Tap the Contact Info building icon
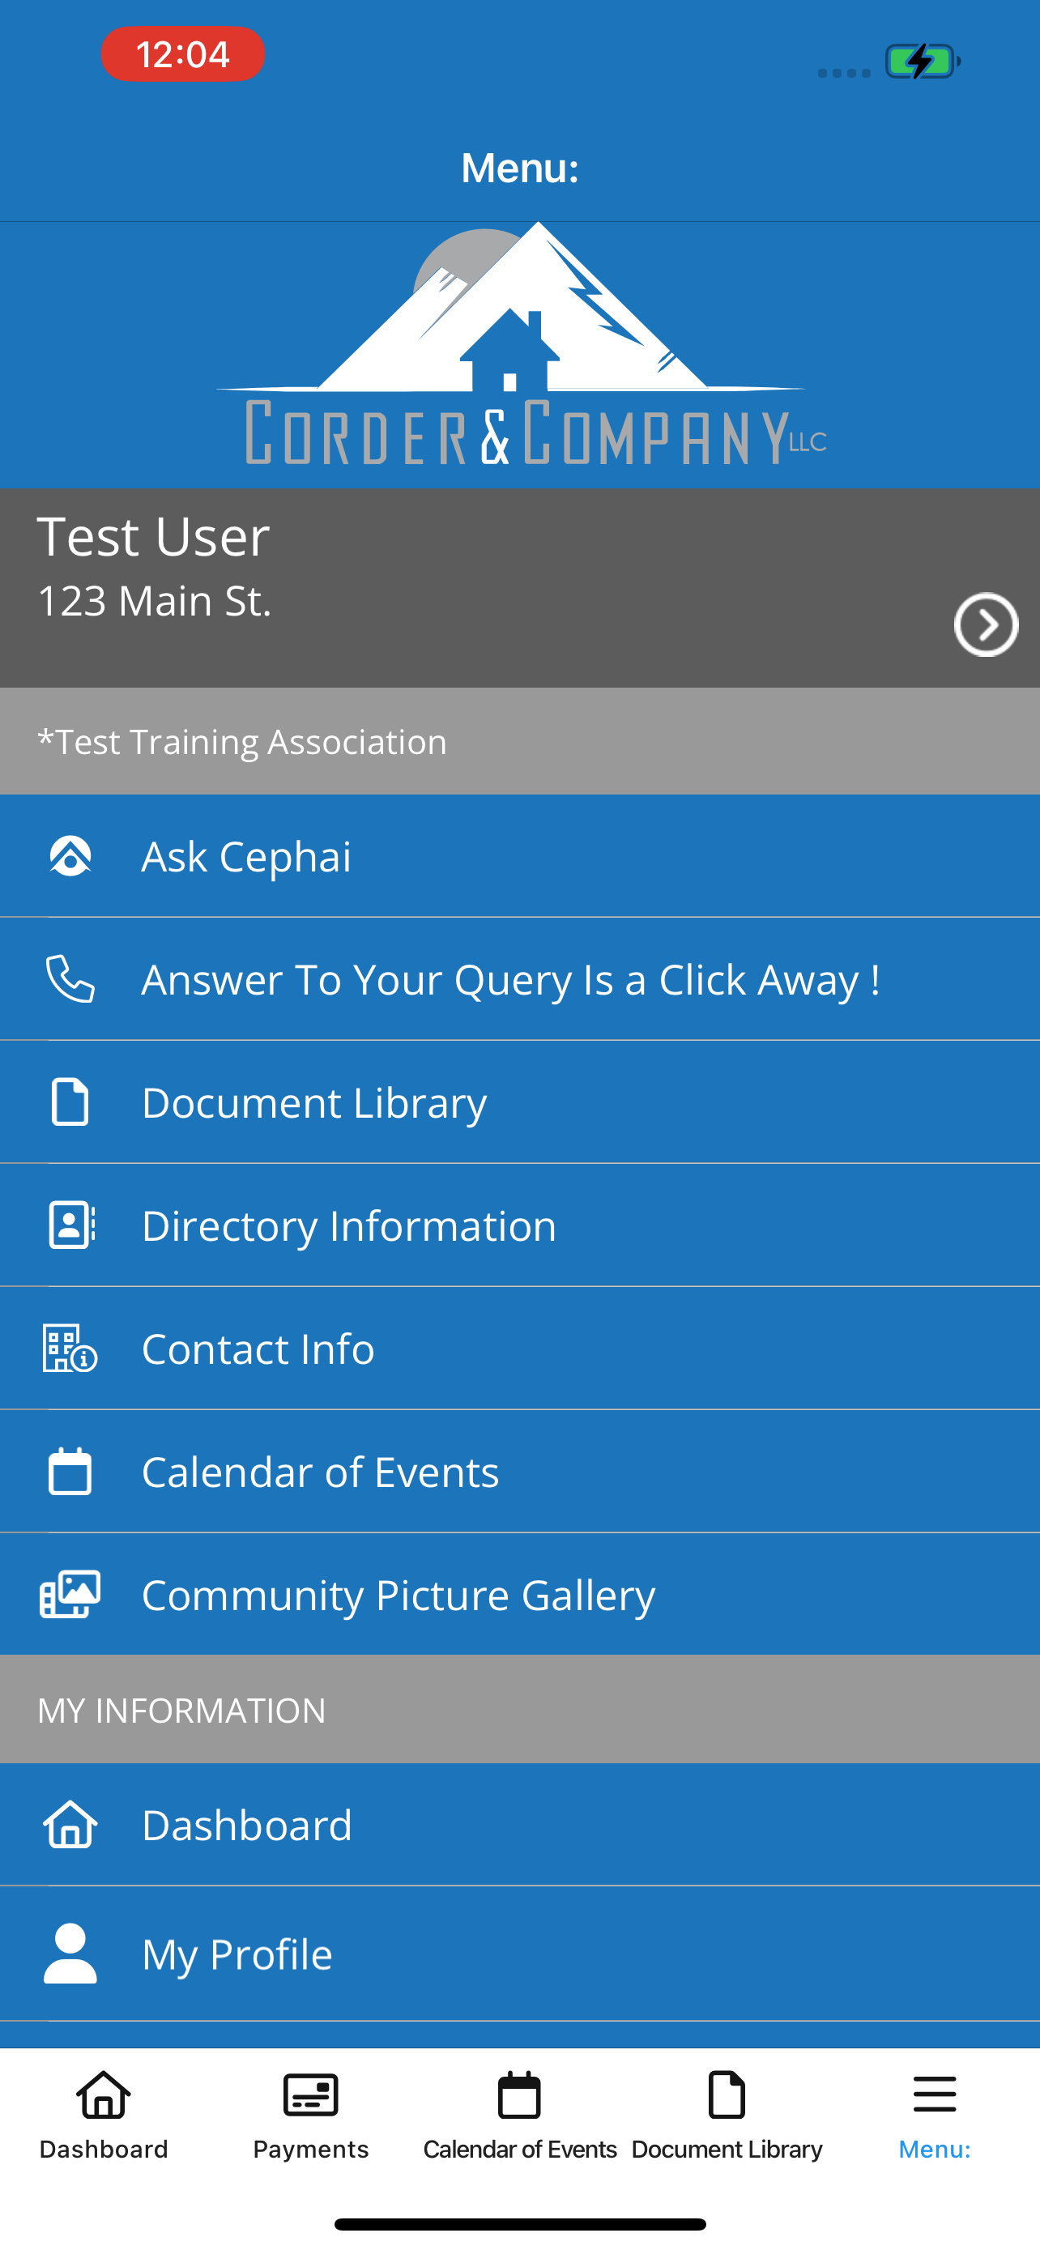Viewport: 1040px width, 2250px height. tap(70, 1348)
